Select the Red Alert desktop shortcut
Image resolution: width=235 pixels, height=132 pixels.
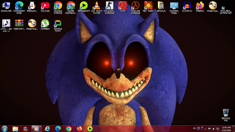point(148,7)
